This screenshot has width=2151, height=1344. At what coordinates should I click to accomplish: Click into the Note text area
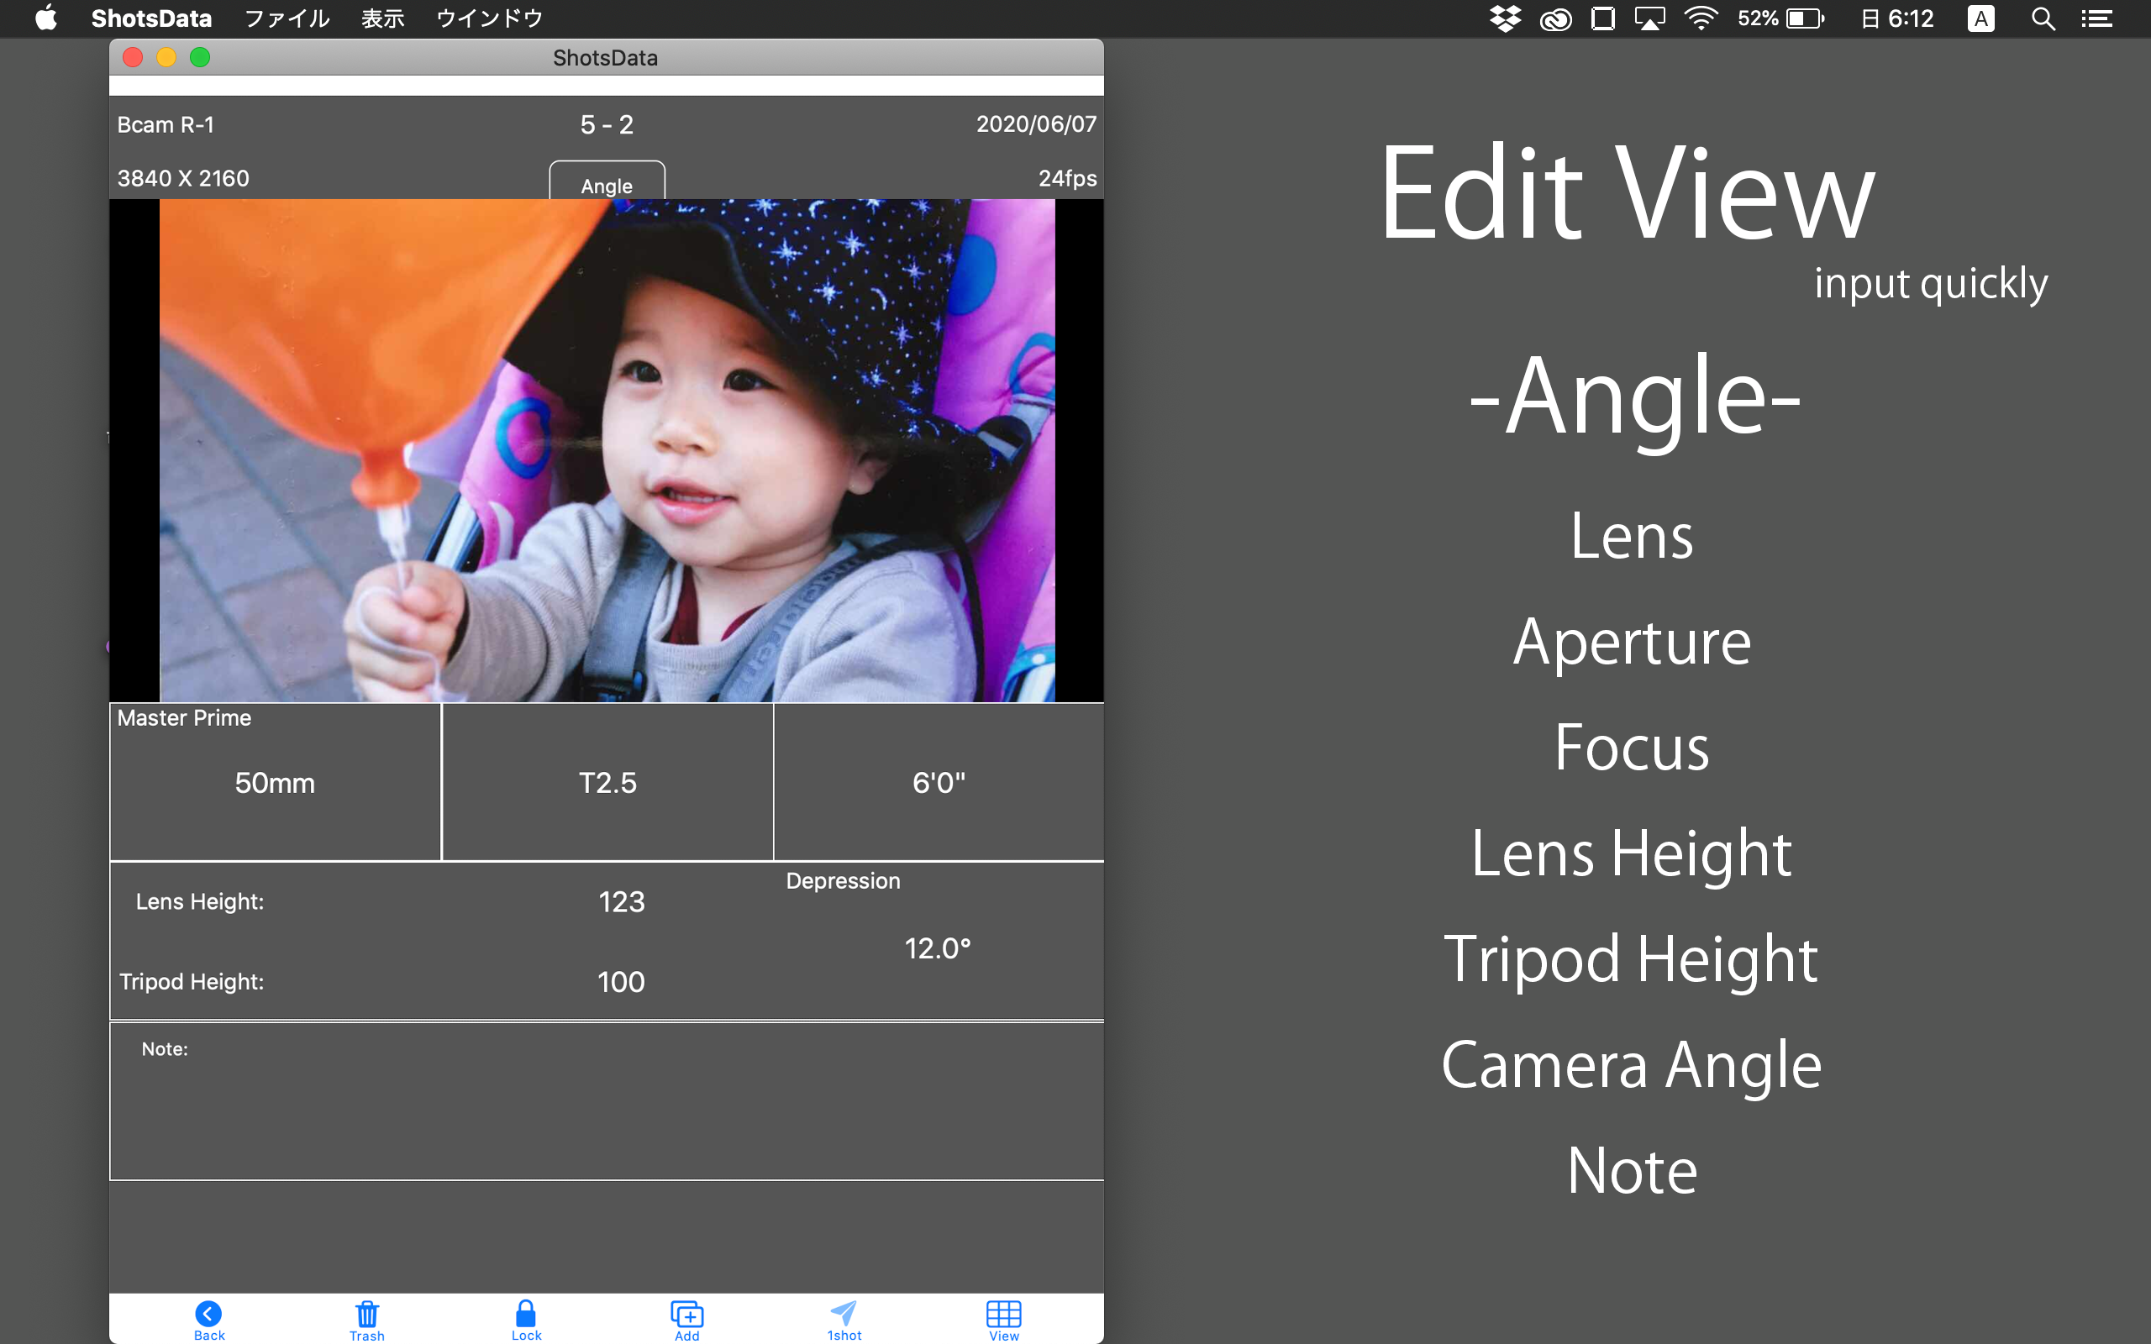tap(607, 1101)
